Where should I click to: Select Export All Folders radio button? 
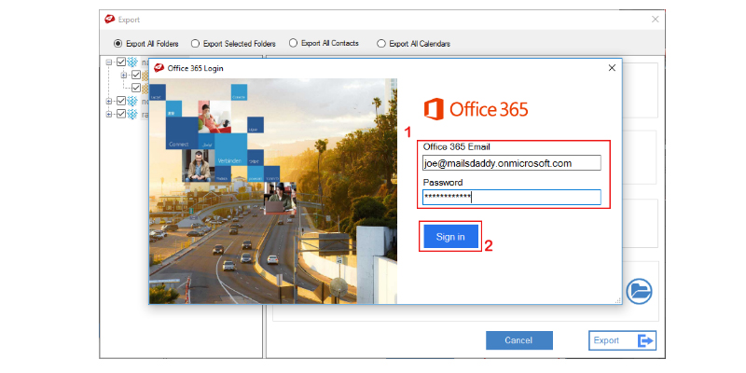coord(117,43)
